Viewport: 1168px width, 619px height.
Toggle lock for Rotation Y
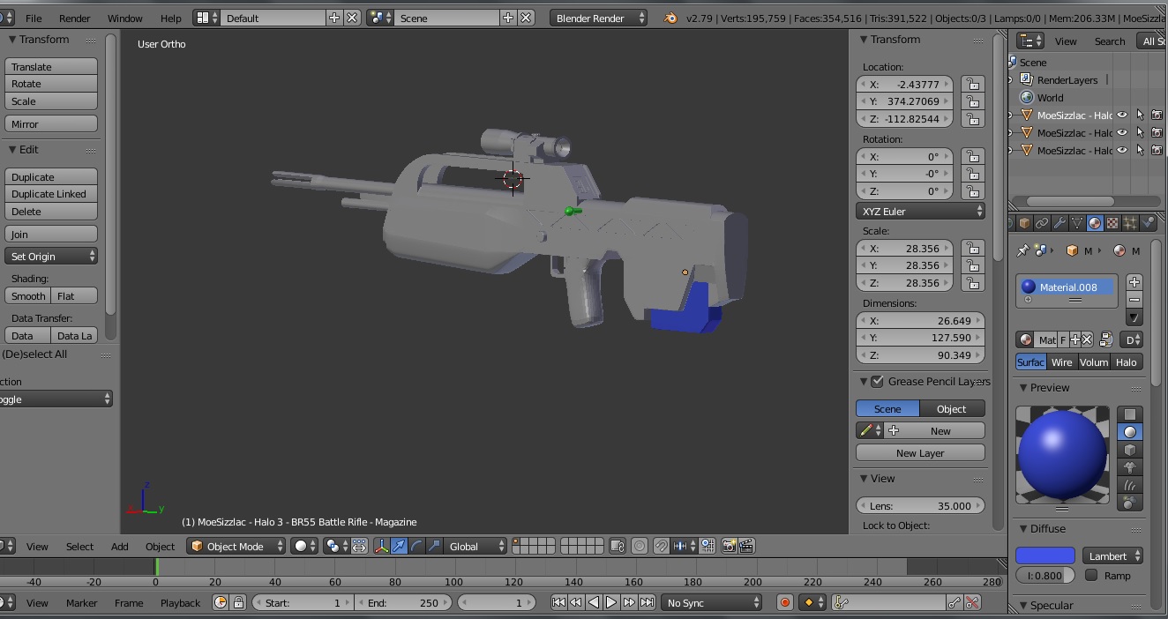coord(972,174)
